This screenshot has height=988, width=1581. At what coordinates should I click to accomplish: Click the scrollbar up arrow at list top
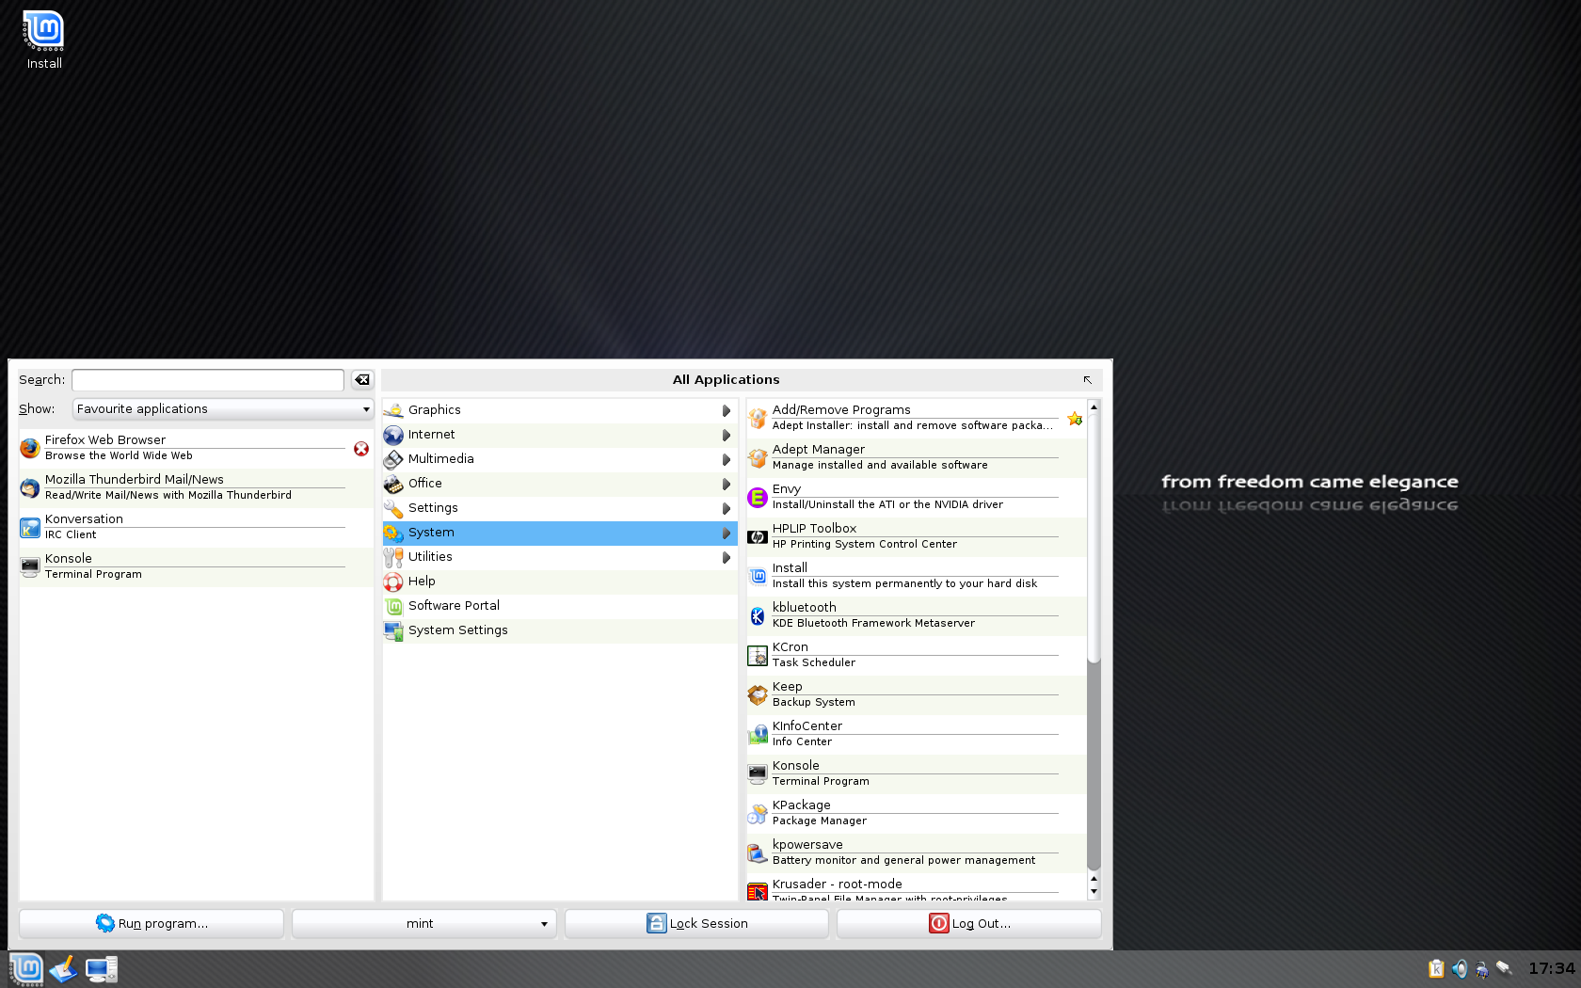pyautogui.click(x=1094, y=406)
